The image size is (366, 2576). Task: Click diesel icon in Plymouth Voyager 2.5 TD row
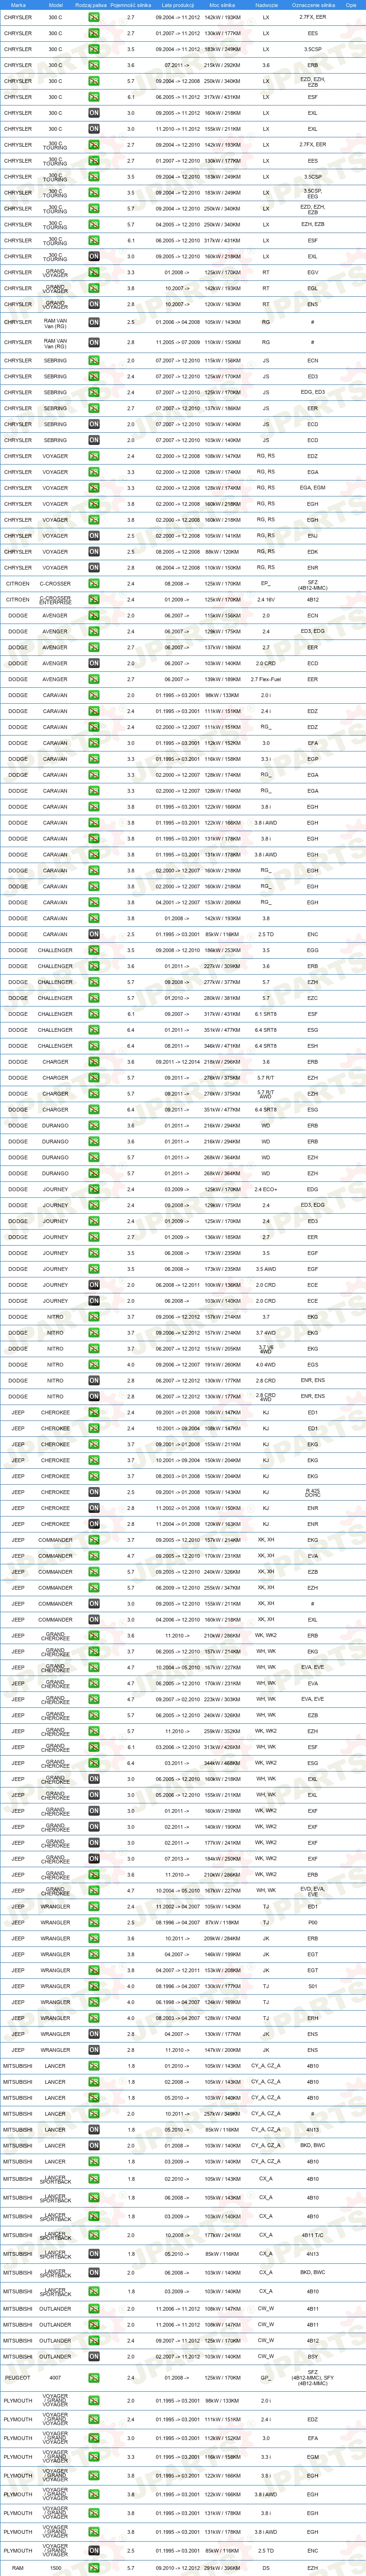pos(94,2551)
